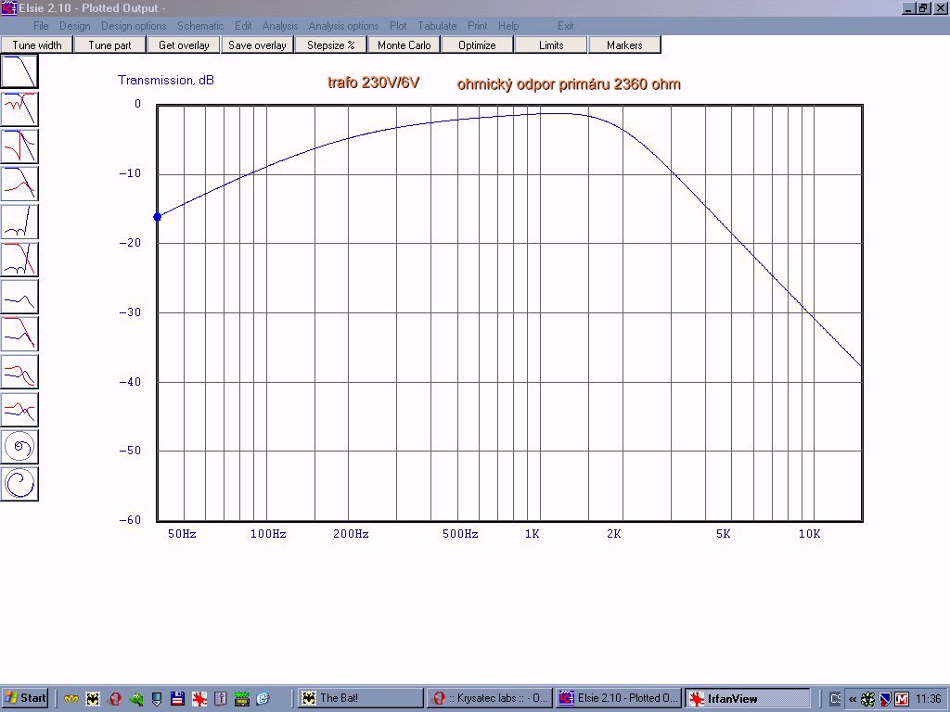Viewport: 950px width, 712px height.
Task: Click blue shield tray icon
Action: tap(884, 699)
